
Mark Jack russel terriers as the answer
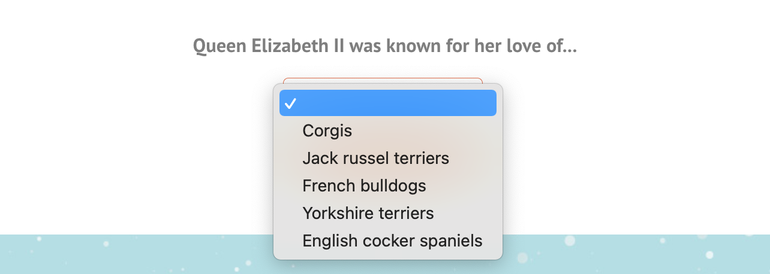coord(388,159)
